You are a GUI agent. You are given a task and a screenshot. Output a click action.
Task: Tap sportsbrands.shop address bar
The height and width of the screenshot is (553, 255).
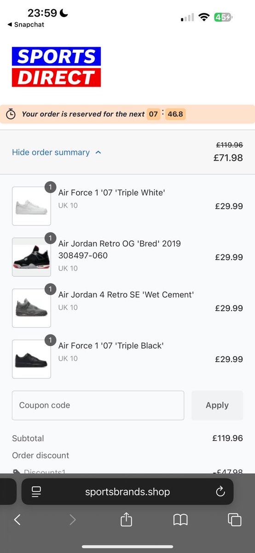(x=127, y=492)
